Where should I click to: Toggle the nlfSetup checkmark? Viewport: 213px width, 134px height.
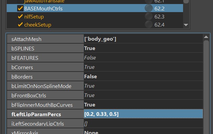coord(20,16)
